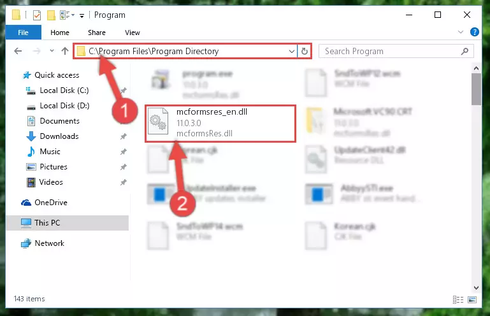Switch to details view layout icon
Image resolution: width=490 pixels, height=316 pixels.
tap(458, 299)
